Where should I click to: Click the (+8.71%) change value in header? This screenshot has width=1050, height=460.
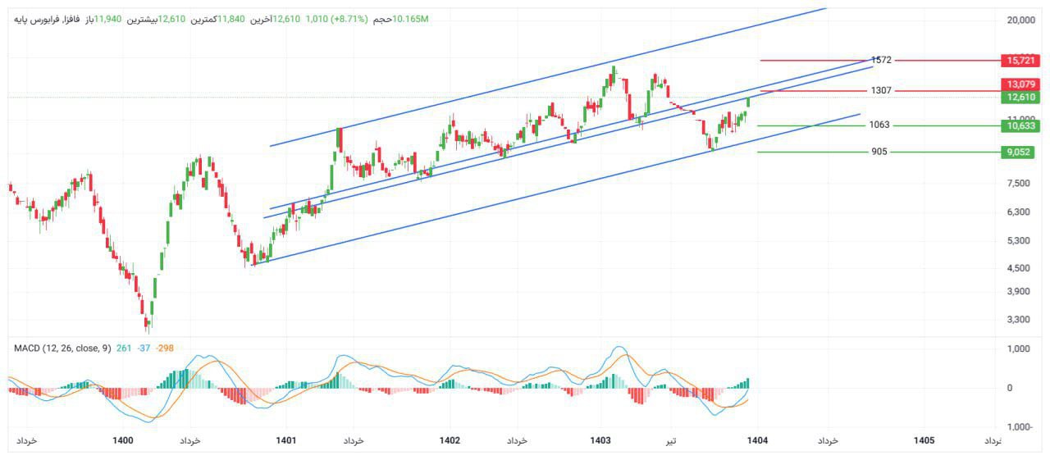[x=349, y=19]
